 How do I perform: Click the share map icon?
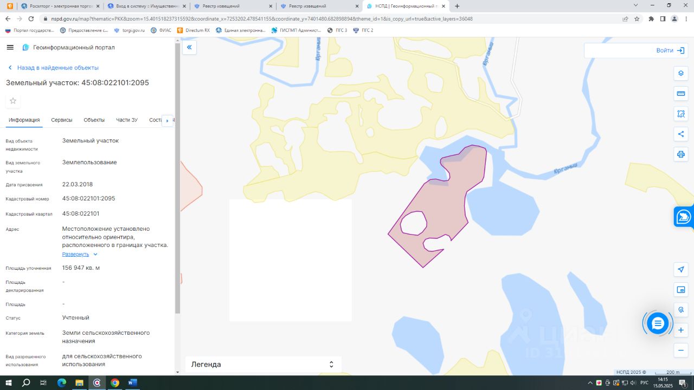pyautogui.click(x=681, y=134)
